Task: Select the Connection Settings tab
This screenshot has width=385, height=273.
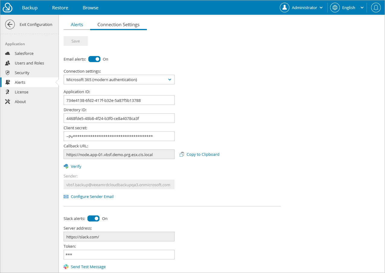Action: pyautogui.click(x=118, y=25)
